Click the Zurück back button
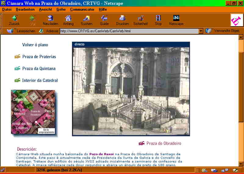 coord(14,20)
